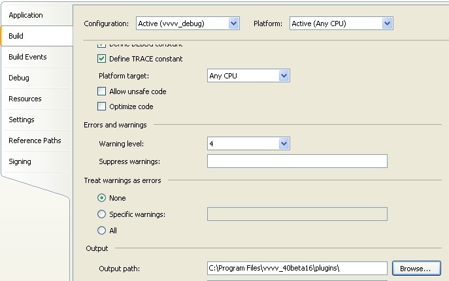Open the Platform target dropdown

click(x=248, y=76)
